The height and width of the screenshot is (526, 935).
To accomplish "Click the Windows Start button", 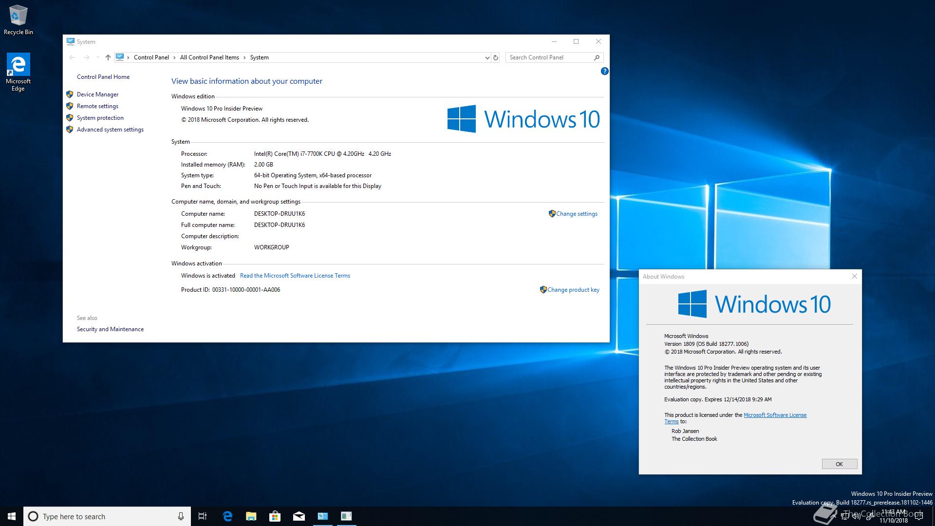I will [x=12, y=516].
